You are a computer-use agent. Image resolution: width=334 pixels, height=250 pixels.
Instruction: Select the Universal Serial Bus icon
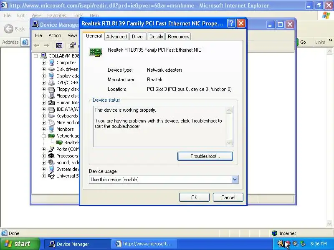coord(51,176)
